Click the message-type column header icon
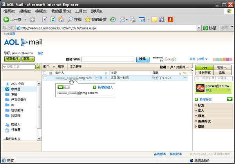The width and height of the screenshot is (235, 164). [x=51, y=73]
